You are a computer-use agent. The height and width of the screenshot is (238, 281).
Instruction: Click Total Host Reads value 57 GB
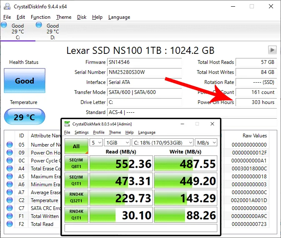[256, 62]
